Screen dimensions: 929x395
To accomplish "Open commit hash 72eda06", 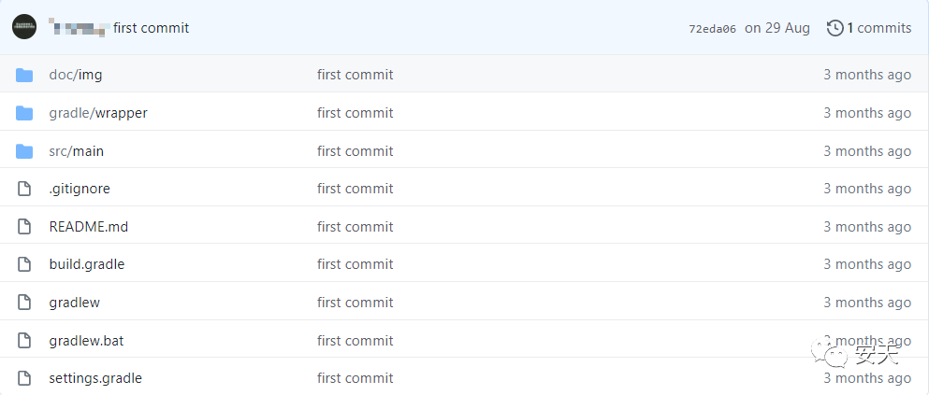I will tap(712, 29).
